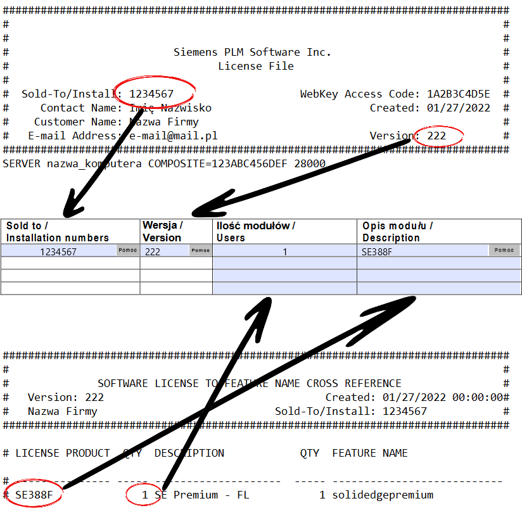
Task: Click "SE Premium - FL" description text
Action: [201, 495]
